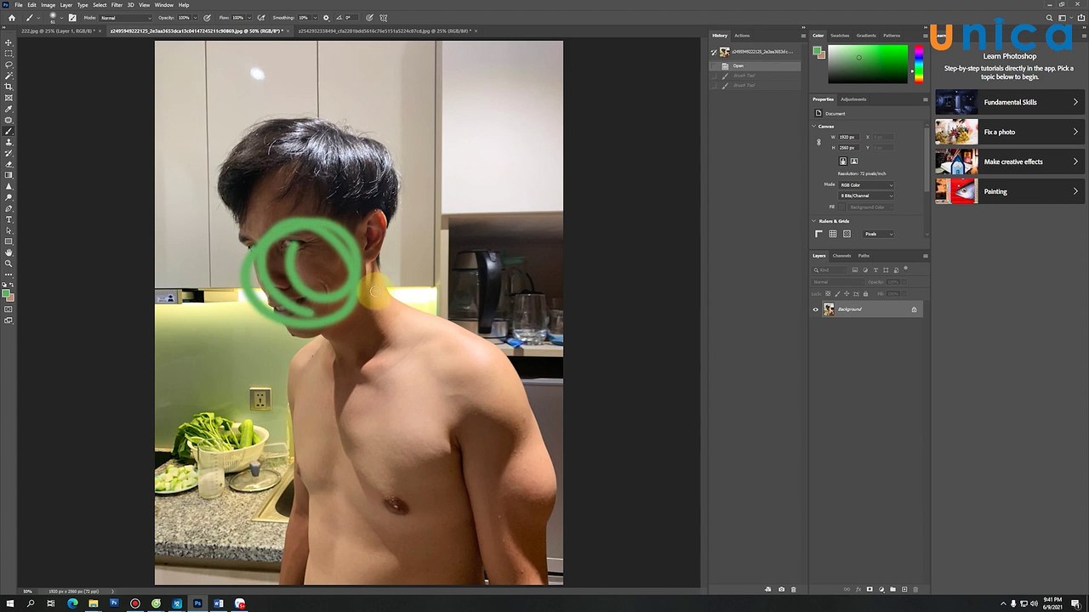
Task: Select the Clone Stamp tool
Action: click(9, 142)
